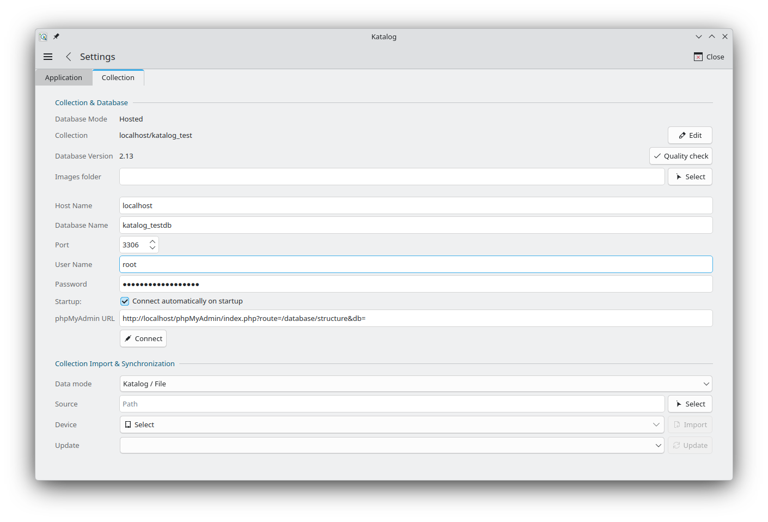Screen dimensions: 768x522
Task: Edit the phpMyAdmin URL field
Action: coord(416,318)
